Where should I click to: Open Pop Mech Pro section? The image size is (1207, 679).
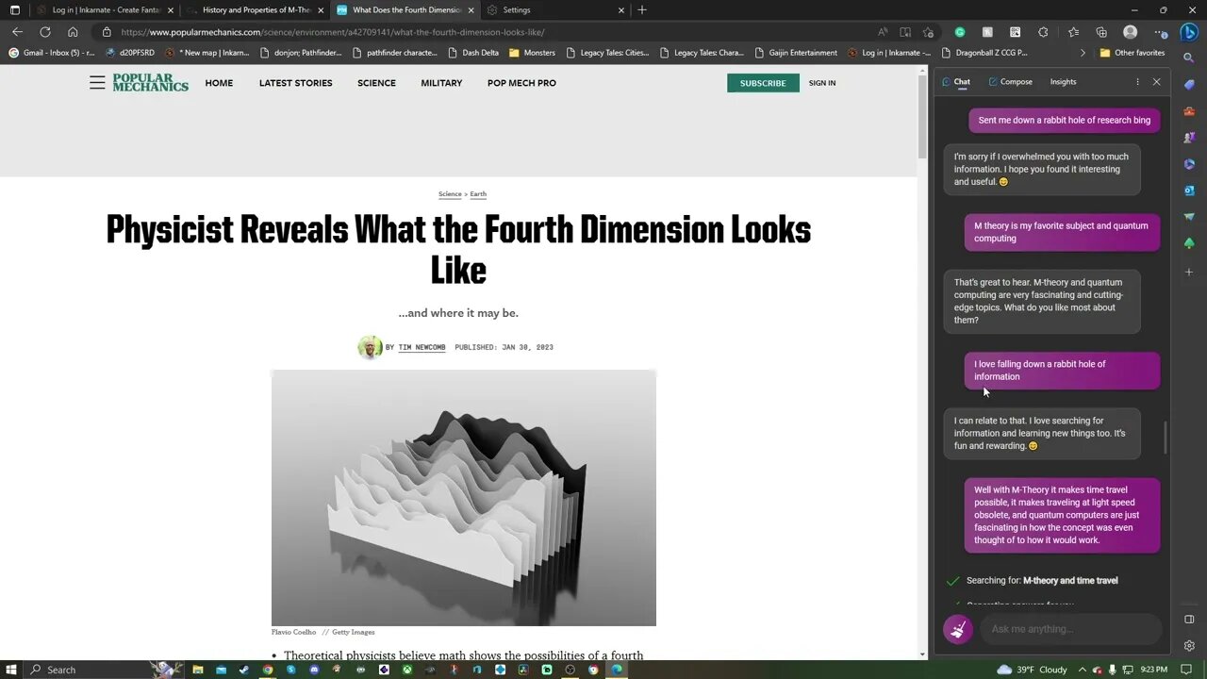click(x=521, y=83)
